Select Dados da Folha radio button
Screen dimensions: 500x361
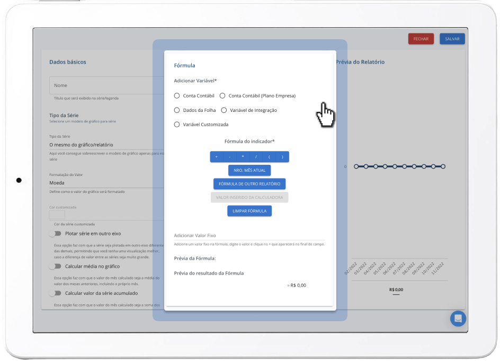point(177,110)
